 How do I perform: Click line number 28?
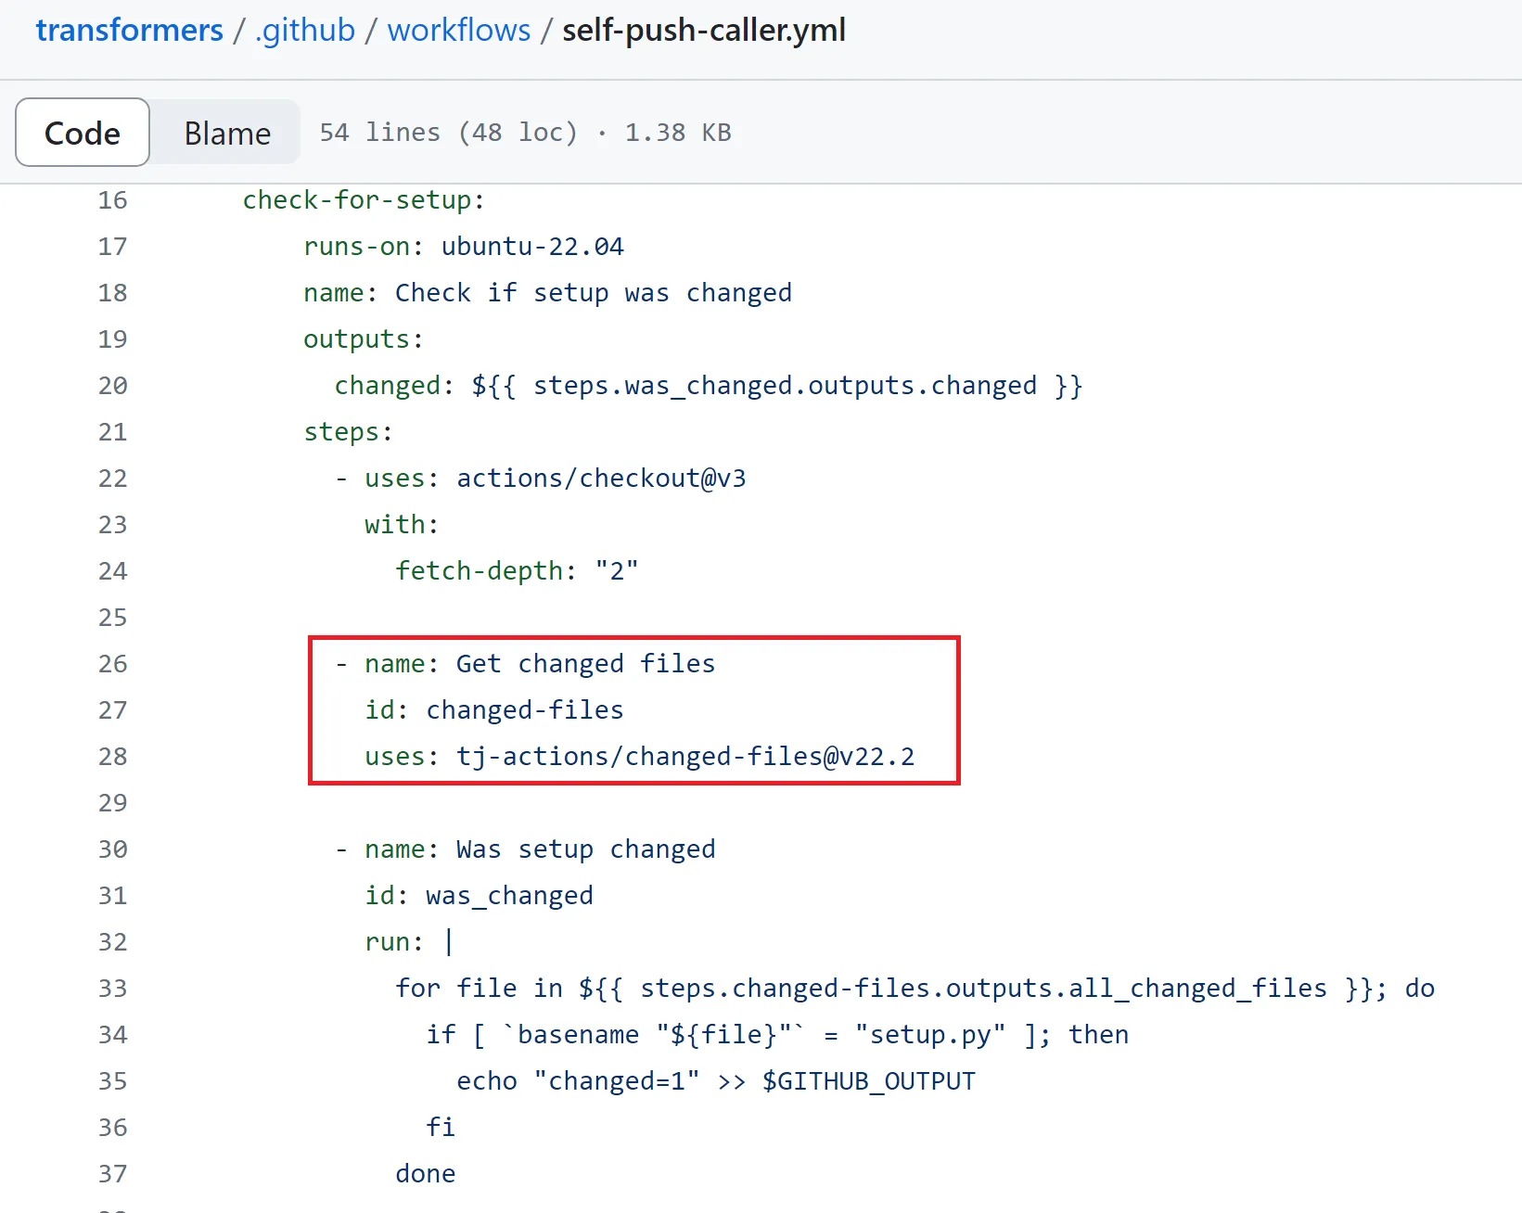pyautogui.click(x=112, y=757)
